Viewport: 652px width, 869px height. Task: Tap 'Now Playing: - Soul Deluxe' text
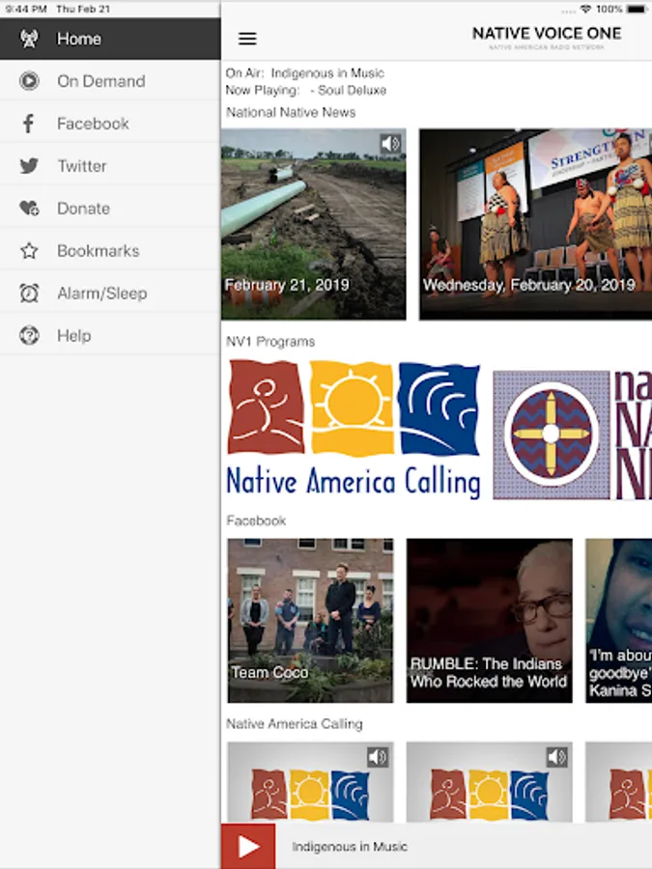(x=306, y=91)
